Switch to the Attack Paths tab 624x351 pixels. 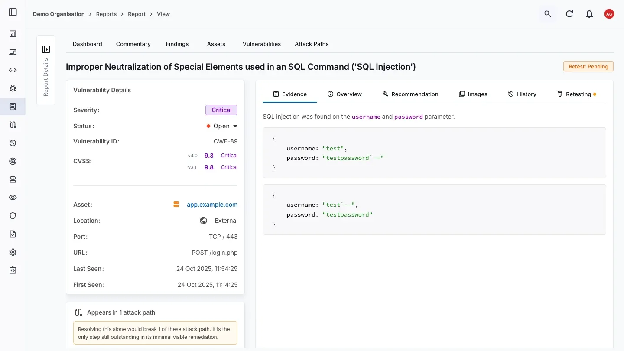[312, 44]
